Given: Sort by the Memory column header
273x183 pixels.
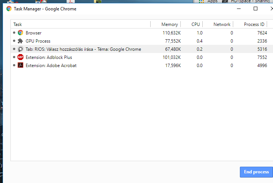Looking at the screenshot, I should coord(170,24).
